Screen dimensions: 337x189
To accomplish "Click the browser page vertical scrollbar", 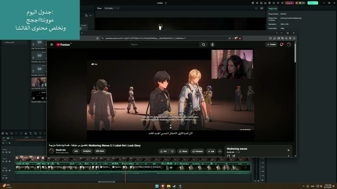I will click(295, 52).
